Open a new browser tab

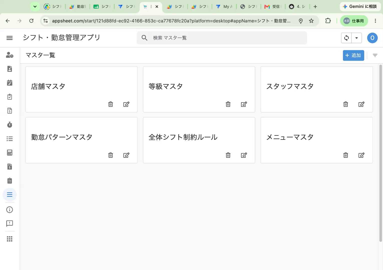[x=315, y=7]
